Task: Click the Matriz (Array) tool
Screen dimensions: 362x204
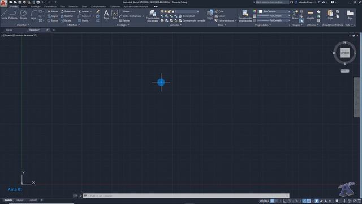Action: pyautogui.click(x=83, y=20)
